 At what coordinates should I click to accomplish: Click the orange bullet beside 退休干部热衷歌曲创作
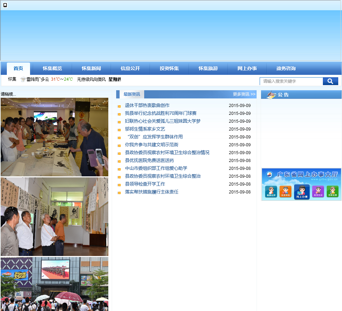point(119,106)
